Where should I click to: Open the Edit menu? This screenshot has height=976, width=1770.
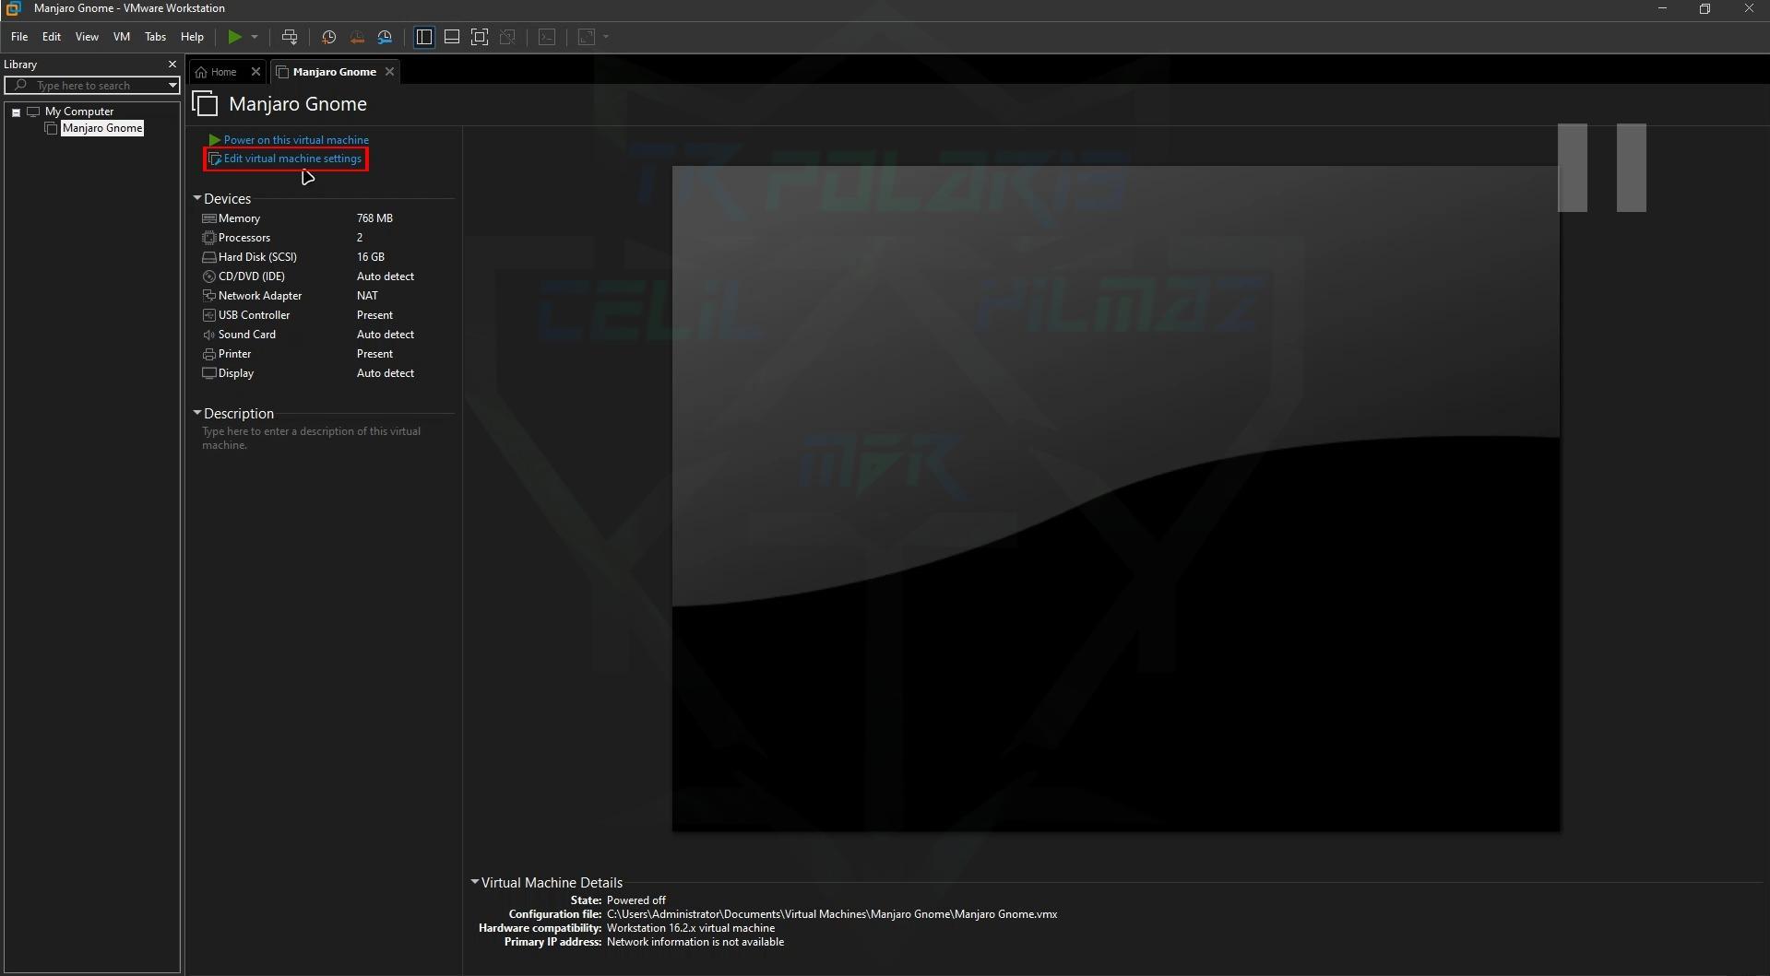coord(52,37)
